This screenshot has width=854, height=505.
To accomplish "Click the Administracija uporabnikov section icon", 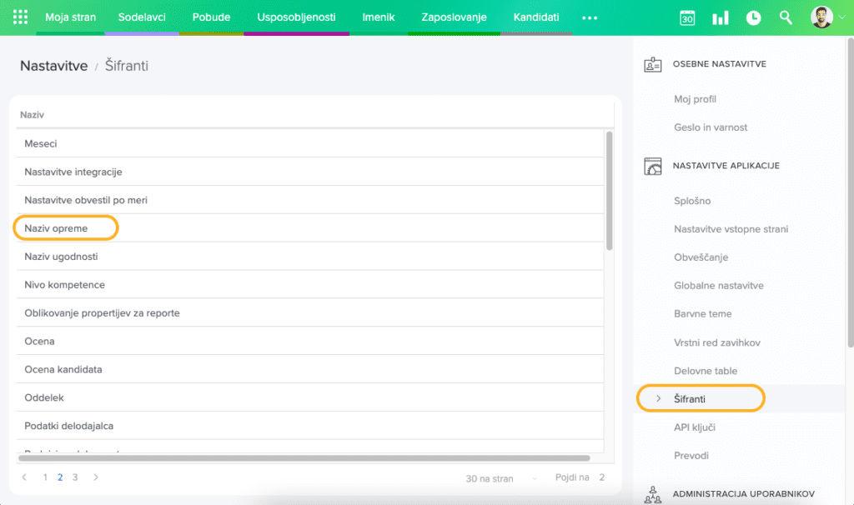I will tap(653, 494).
